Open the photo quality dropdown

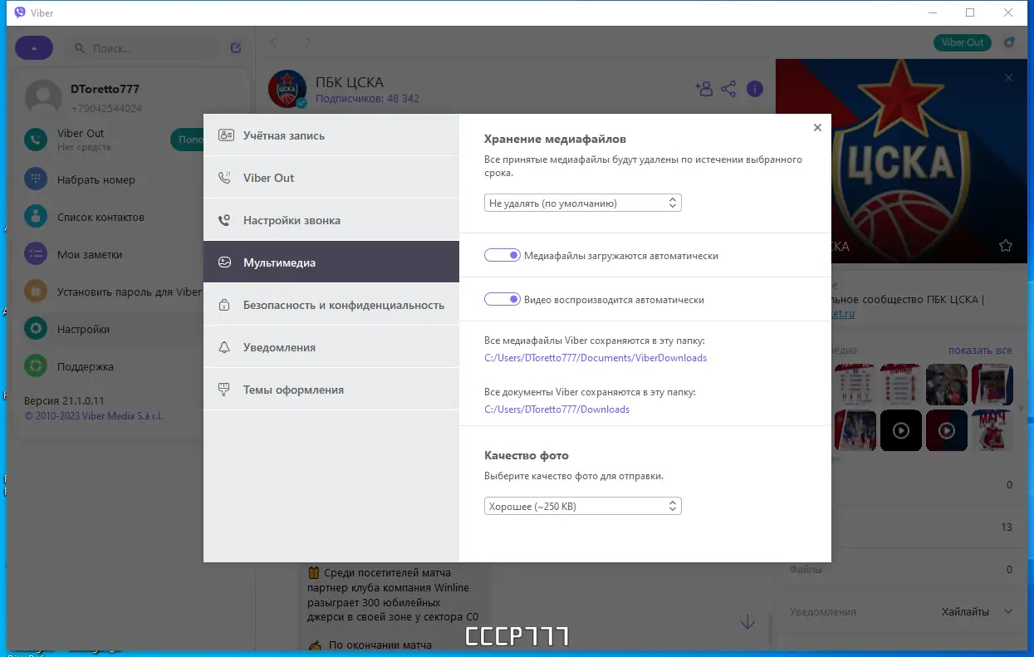[582, 505]
